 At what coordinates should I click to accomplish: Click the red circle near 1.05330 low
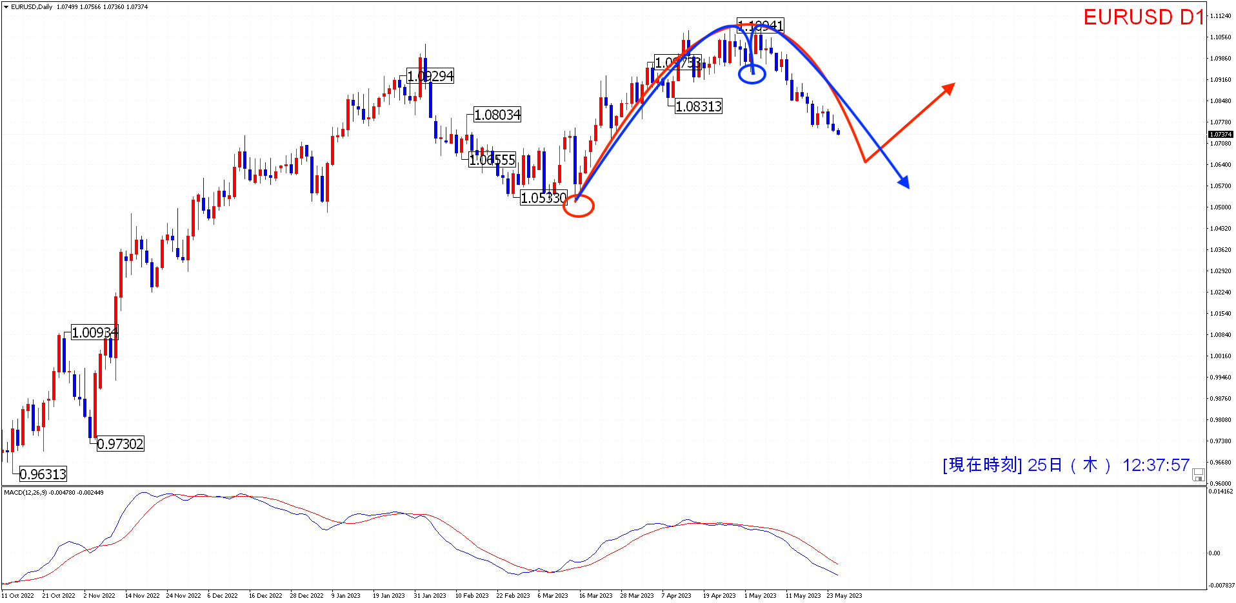[x=578, y=206]
